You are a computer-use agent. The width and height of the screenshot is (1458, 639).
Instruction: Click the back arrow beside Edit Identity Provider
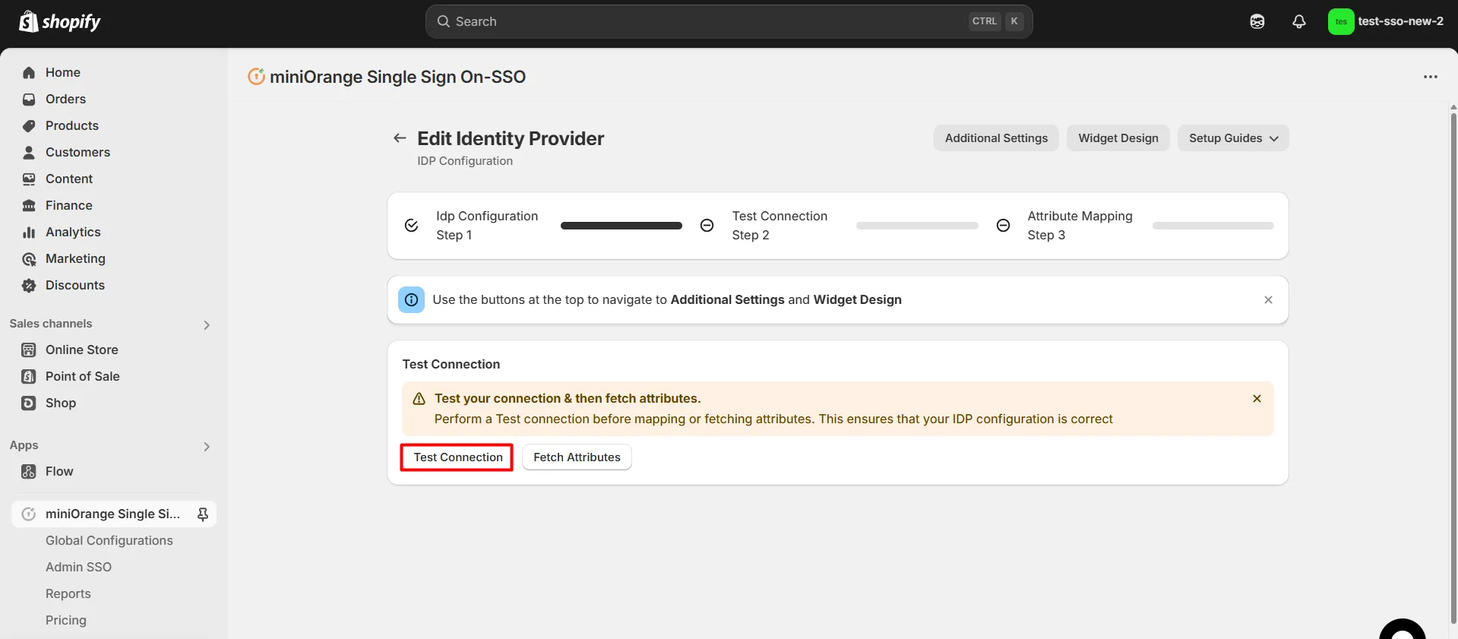[x=400, y=138]
